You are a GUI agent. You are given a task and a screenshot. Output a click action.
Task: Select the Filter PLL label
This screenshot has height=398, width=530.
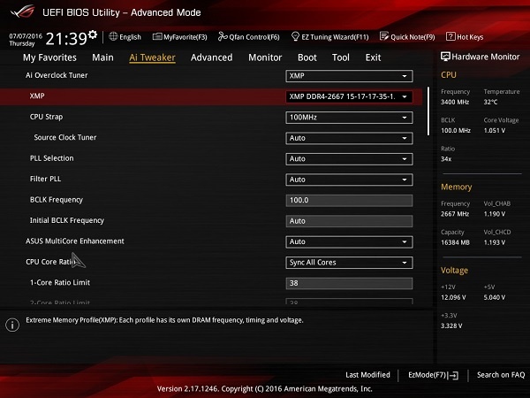(x=45, y=179)
